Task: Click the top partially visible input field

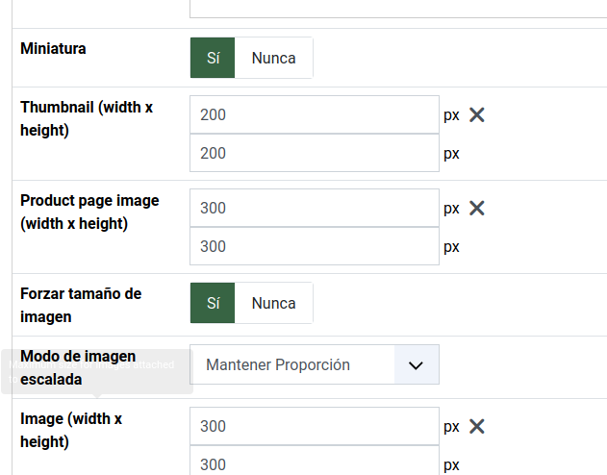Action: click(396, 9)
